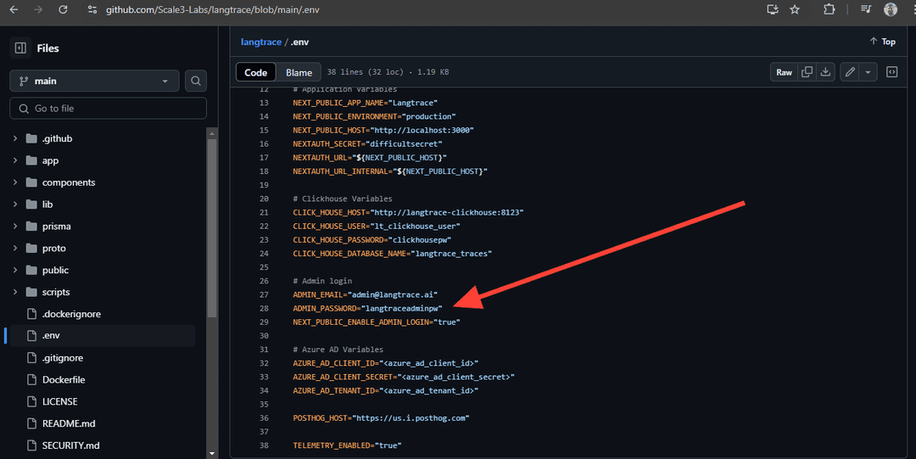
Task: Bookmark this page with star icon
Action: coord(795,9)
